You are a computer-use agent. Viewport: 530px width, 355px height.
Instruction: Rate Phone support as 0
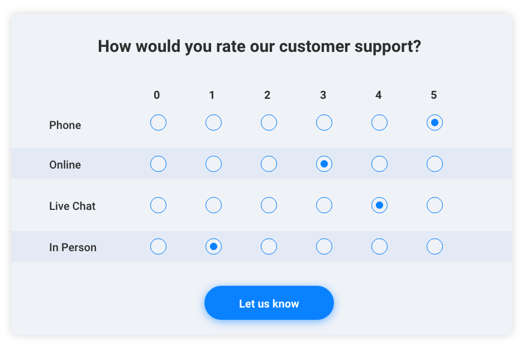pos(158,123)
